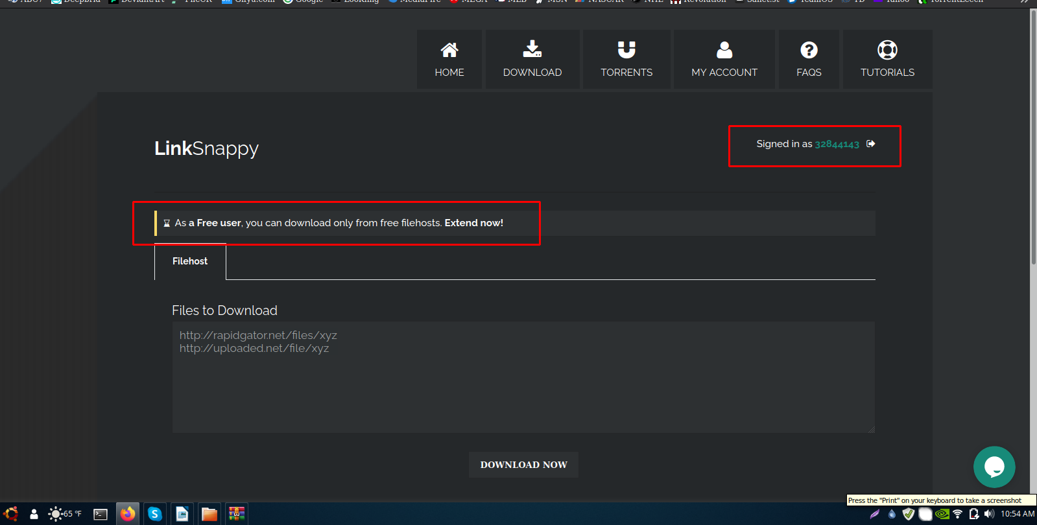The image size is (1037, 525).
Task: Open Skype from the taskbar
Action: point(155,514)
